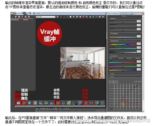The image size is (161, 126).
Task: Click large orange double-arrow compare icon
Action: [91, 103]
